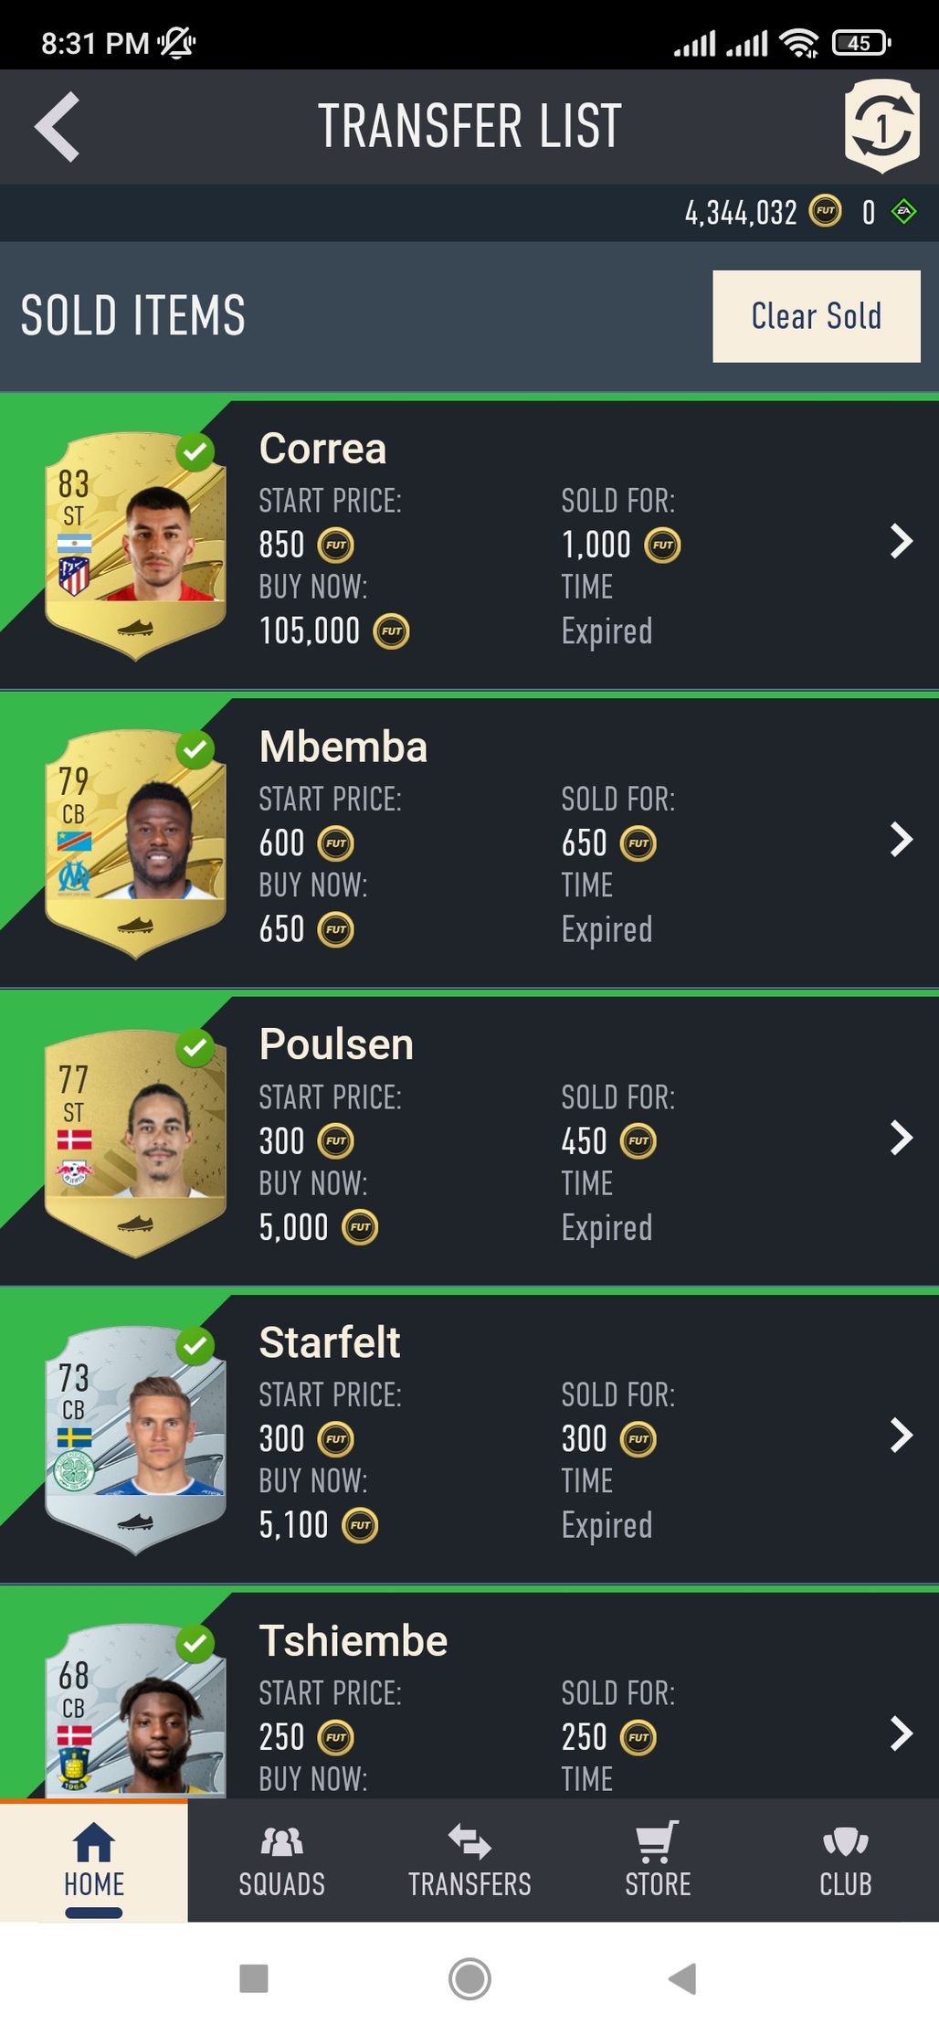Expand Tshiembe sold item details chevron
The width and height of the screenshot is (939, 2035).
(901, 1733)
